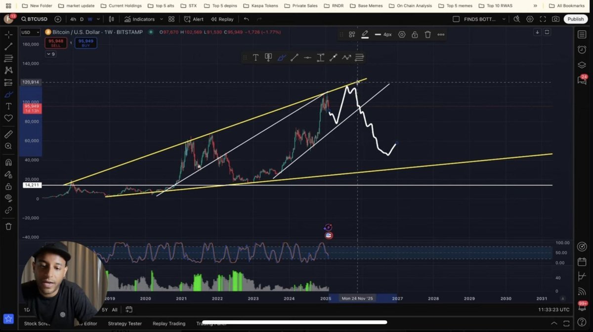Open the Replay Trading tab
Screen dimensions: 593x332
pos(169,324)
